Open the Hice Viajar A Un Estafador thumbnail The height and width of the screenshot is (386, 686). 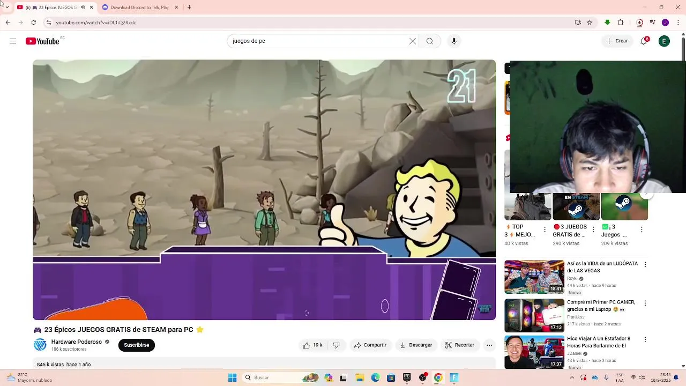click(534, 352)
